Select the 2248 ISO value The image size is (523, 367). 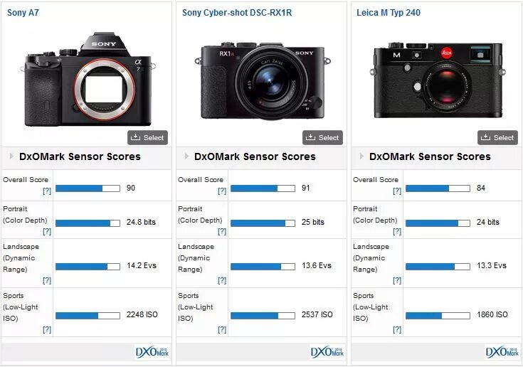point(142,314)
